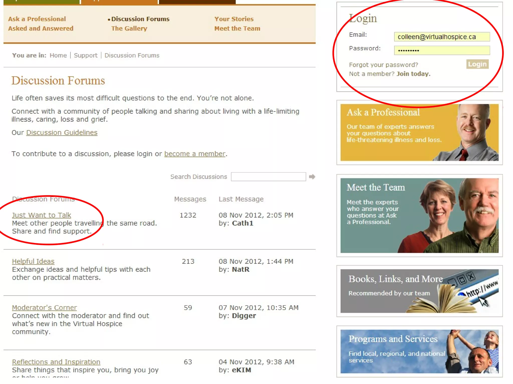Screen dimensions: 513x384
Task: Select Ask a Professional menu item
Action: click(x=37, y=19)
